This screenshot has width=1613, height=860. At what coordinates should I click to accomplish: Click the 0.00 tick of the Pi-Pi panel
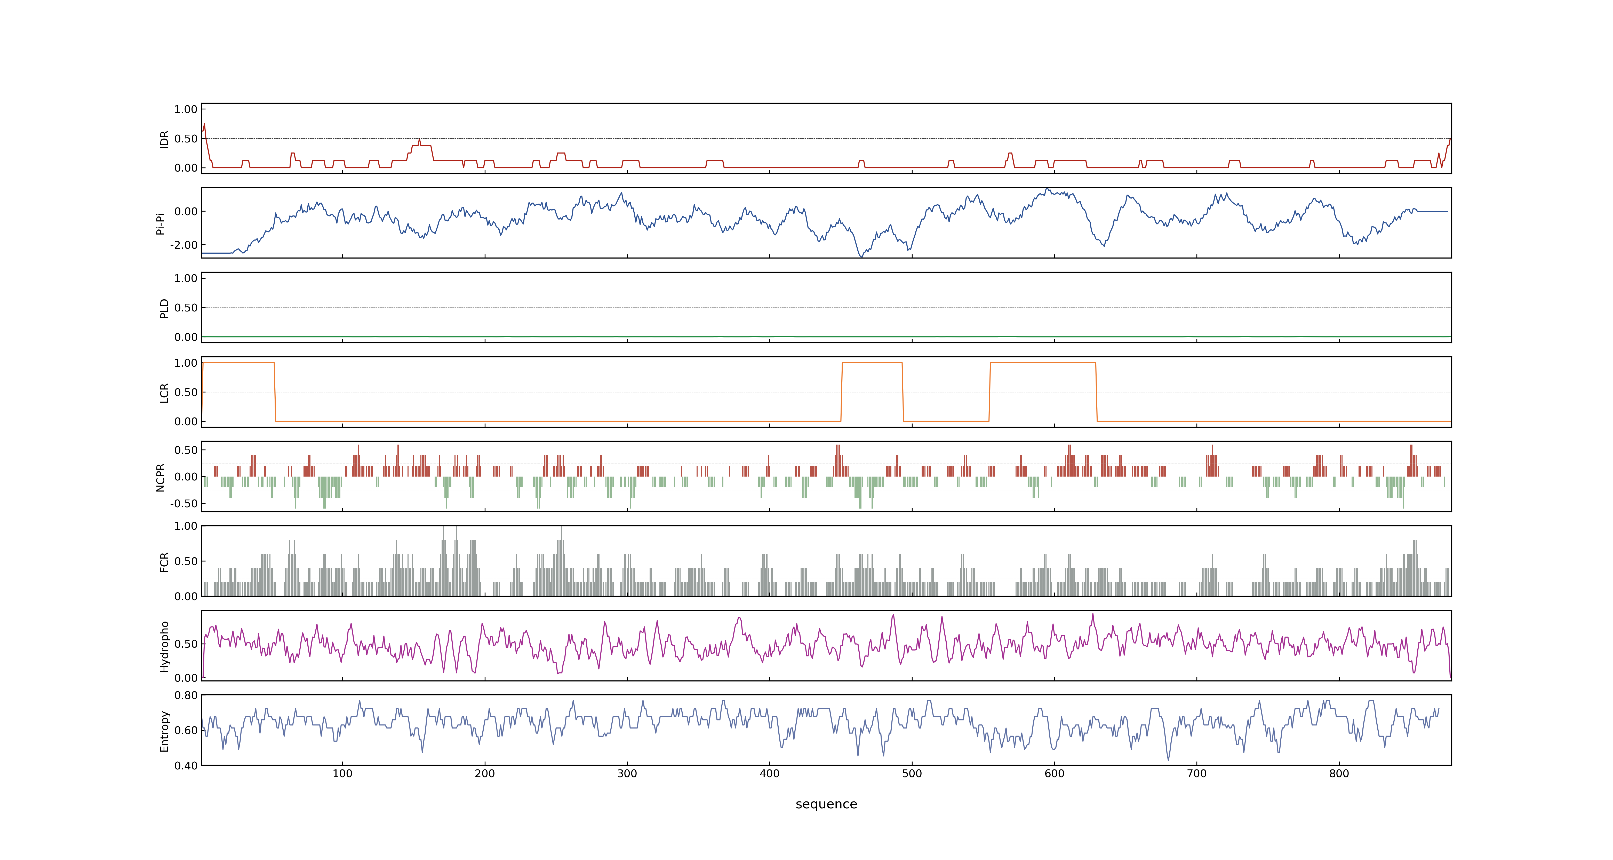pyautogui.click(x=186, y=212)
